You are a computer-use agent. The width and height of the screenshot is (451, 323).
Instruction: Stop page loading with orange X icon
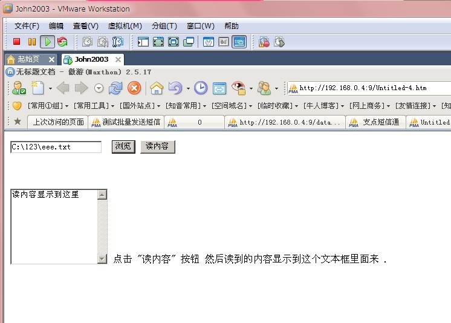coord(134,88)
